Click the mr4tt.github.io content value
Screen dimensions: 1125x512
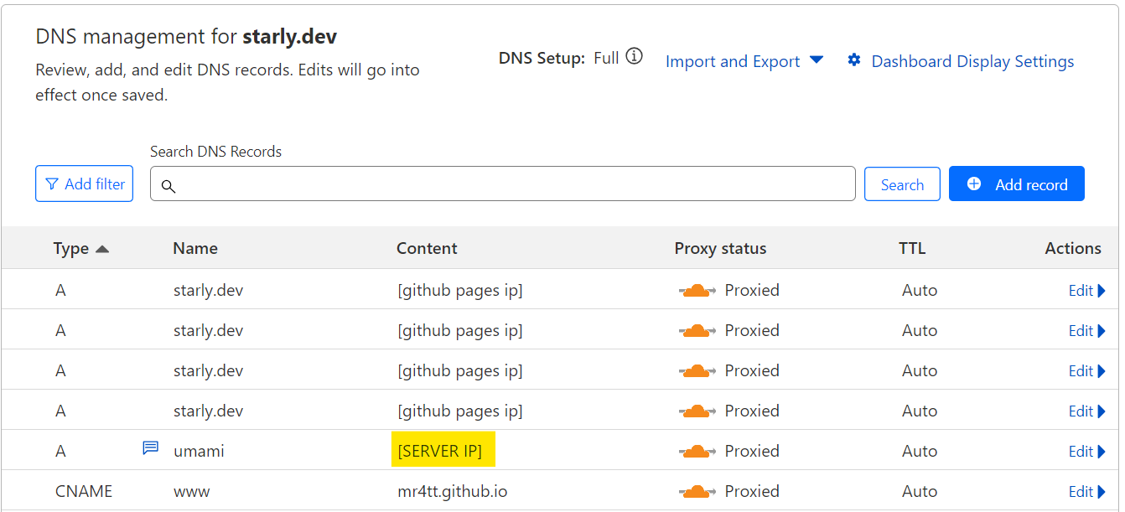(x=453, y=491)
